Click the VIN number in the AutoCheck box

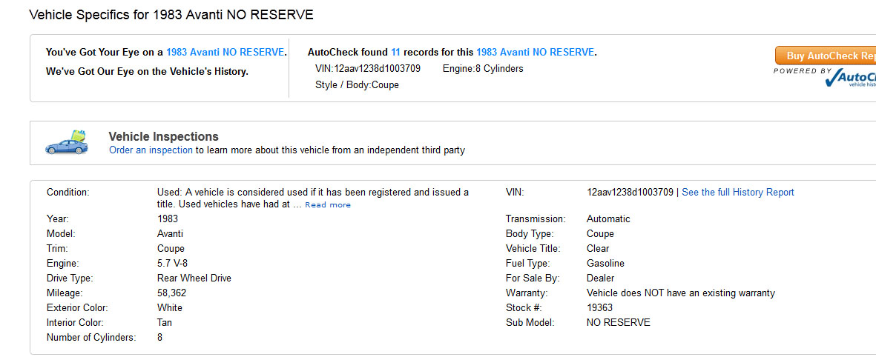[377, 69]
